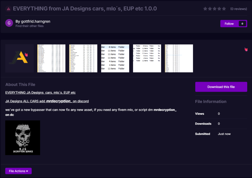This screenshot has width=252, height=178.
Task: Open the (0 reviews) link
Action: (x=239, y=9)
